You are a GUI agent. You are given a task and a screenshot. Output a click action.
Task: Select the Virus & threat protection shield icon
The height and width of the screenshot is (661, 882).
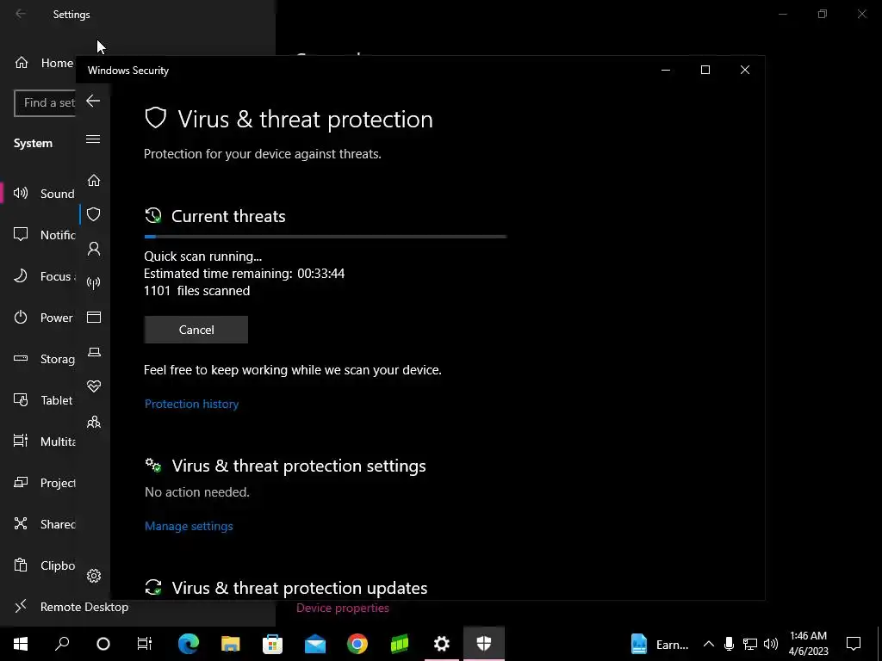tap(94, 214)
